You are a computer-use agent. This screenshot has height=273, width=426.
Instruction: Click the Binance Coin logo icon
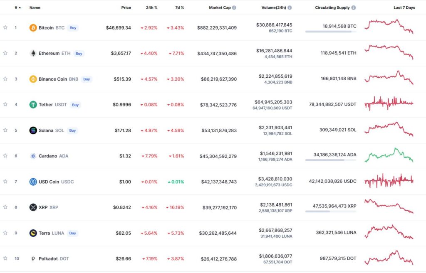click(x=33, y=79)
